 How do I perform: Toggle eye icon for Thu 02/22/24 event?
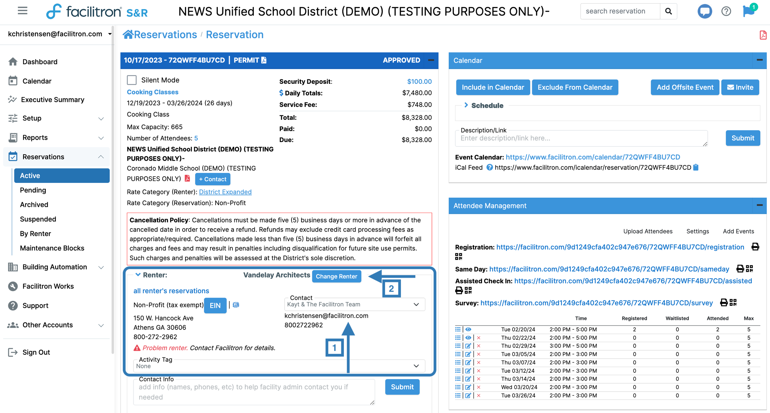coord(468,338)
